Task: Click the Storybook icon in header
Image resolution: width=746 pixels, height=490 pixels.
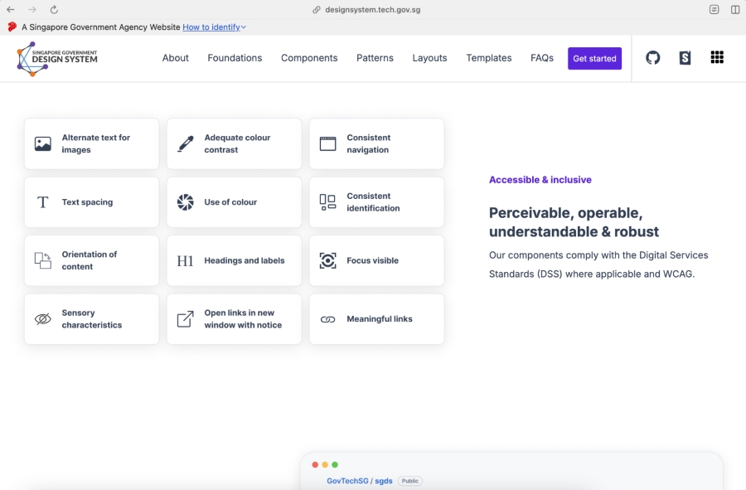Action: 685,58
